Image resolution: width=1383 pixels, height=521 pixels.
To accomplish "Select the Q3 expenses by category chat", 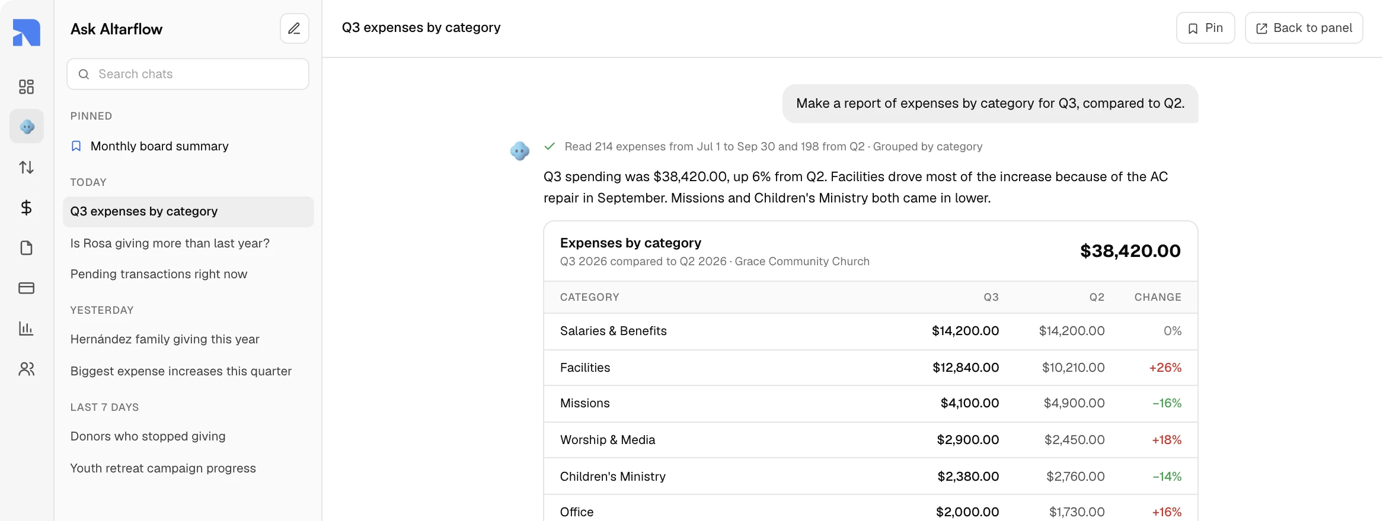I will [189, 211].
